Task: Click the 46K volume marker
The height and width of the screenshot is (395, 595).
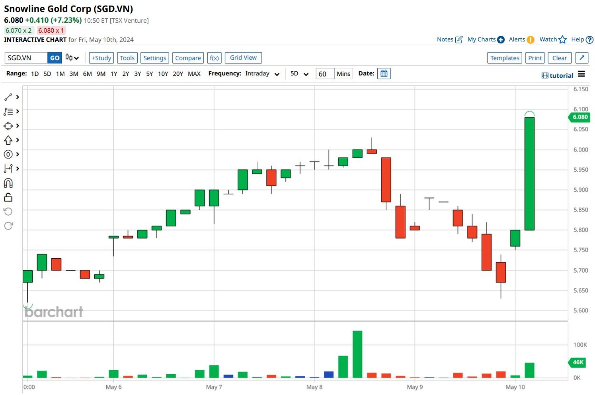Action: point(577,362)
